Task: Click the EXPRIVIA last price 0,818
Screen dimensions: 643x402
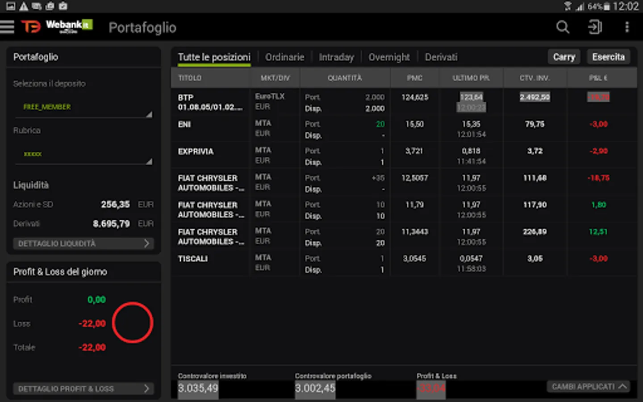Action: [471, 151]
